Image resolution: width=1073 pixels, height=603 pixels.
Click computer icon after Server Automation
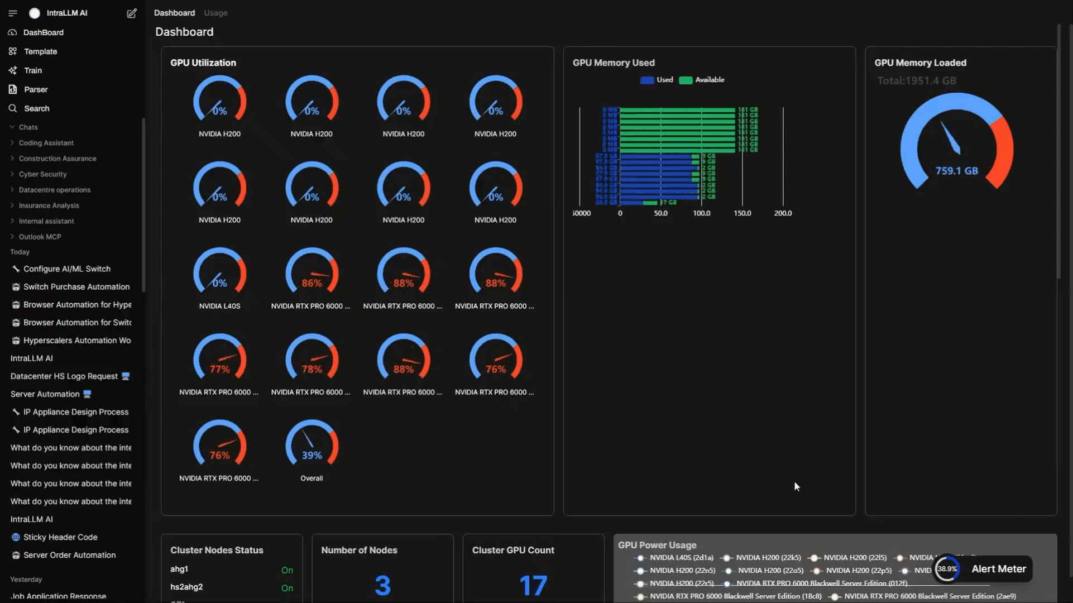coord(87,394)
